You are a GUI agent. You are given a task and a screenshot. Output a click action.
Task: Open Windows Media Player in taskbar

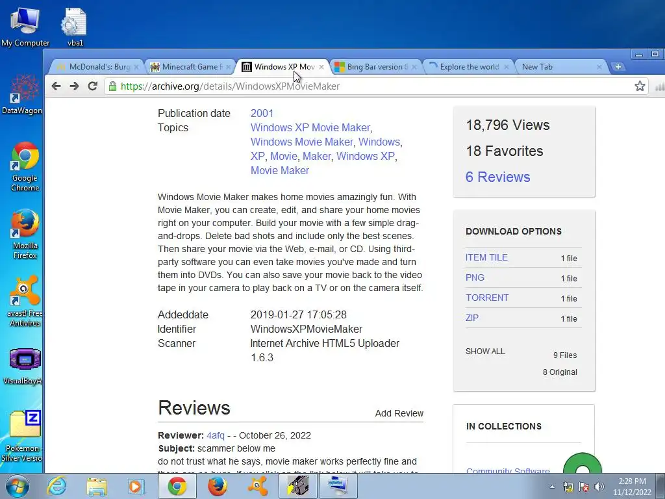pyautogui.click(x=136, y=486)
